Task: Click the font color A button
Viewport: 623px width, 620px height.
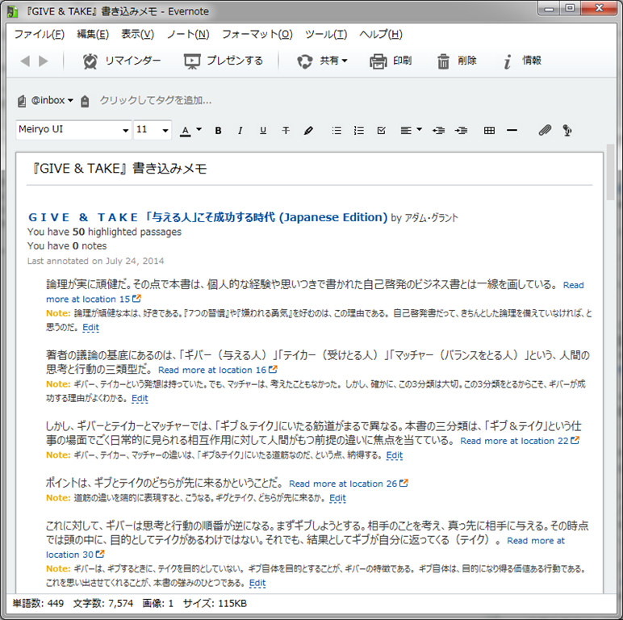Action: click(185, 130)
